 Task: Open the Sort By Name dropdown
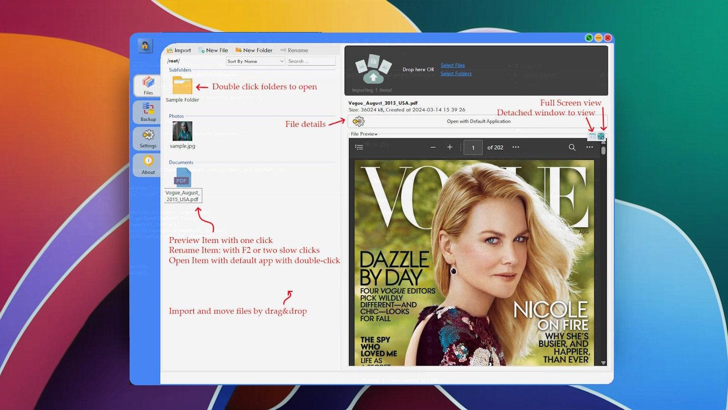click(x=256, y=61)
